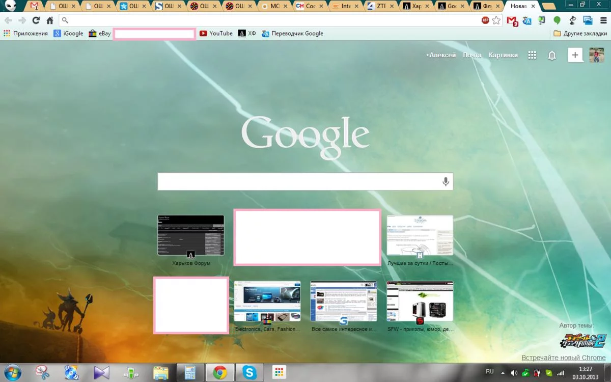Show Google notifications bell
Screen dimensions: 611x382
click(552, 56)
